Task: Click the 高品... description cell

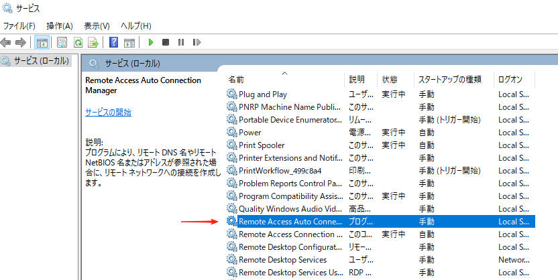Action: point(359,209)
